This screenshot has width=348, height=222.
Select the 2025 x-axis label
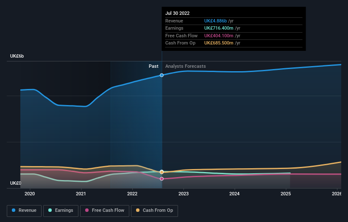(286, 194)
